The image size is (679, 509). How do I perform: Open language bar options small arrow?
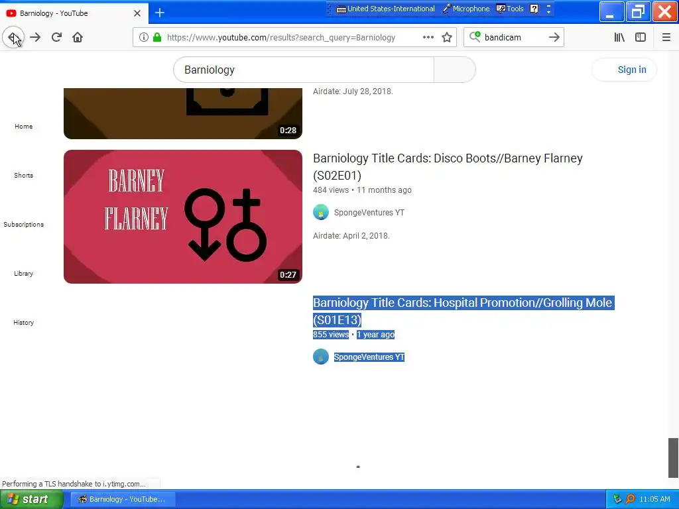coord(548,12)
